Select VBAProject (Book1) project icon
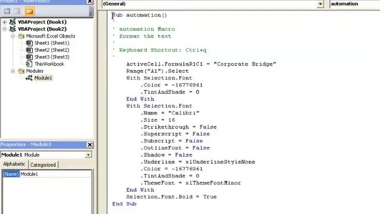The height and width of the screenshot is (214, 380). click(12, 22)
